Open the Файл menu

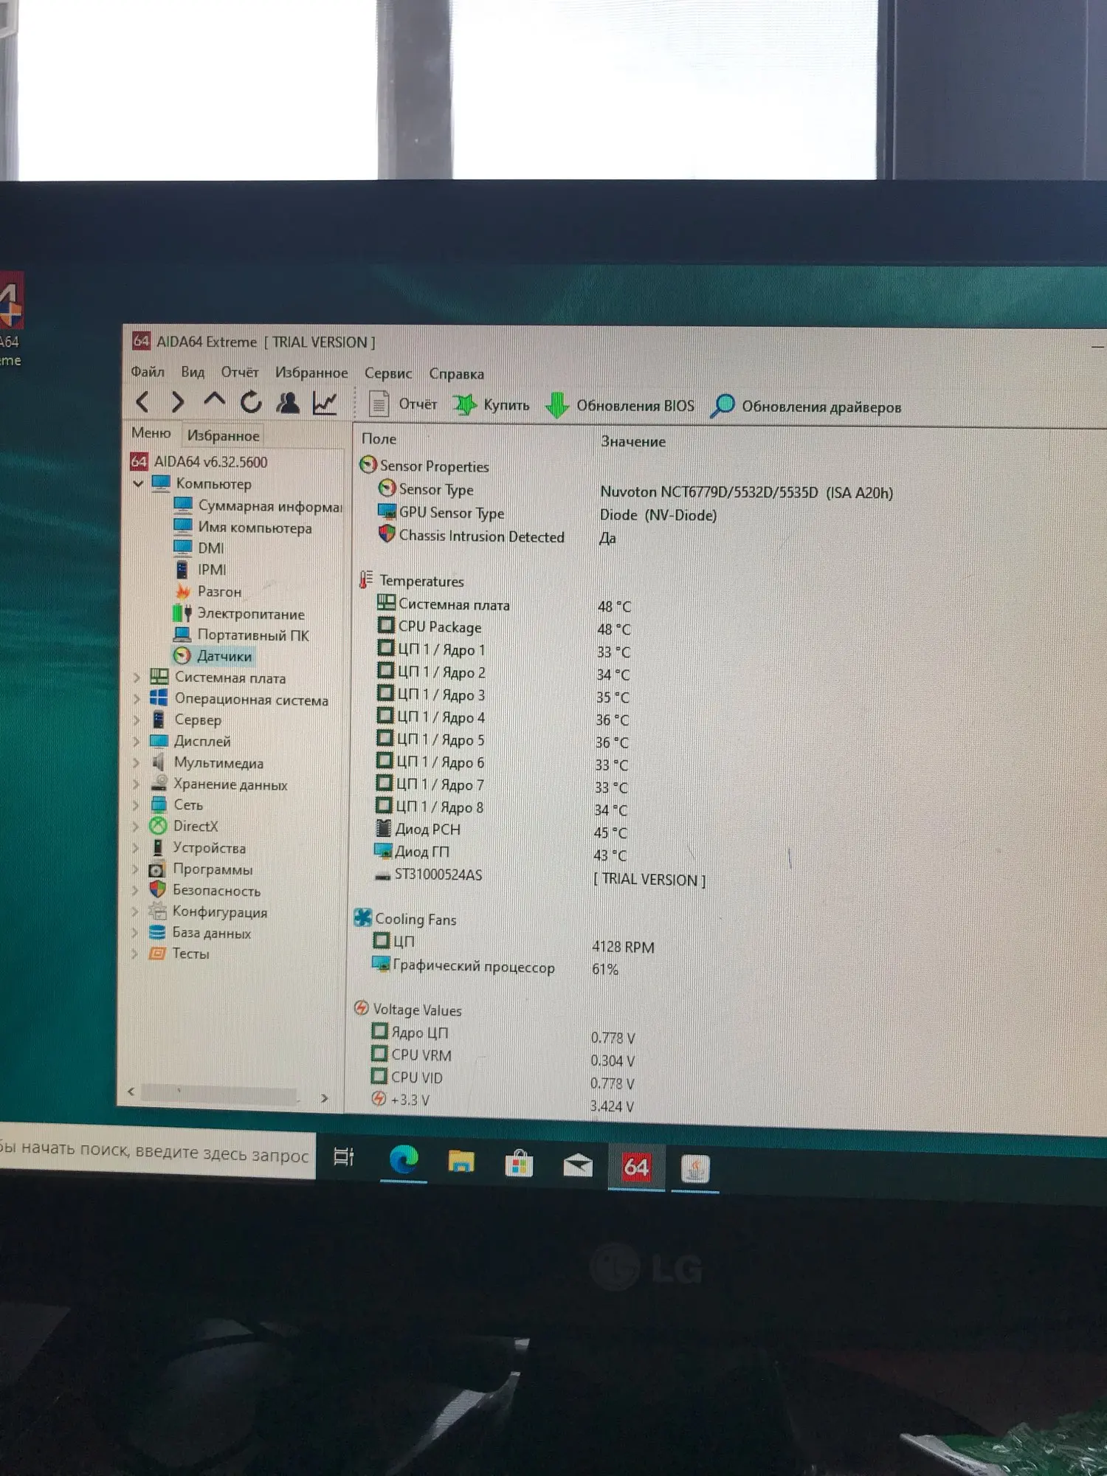pyautogui.click(x=148, y=371)
